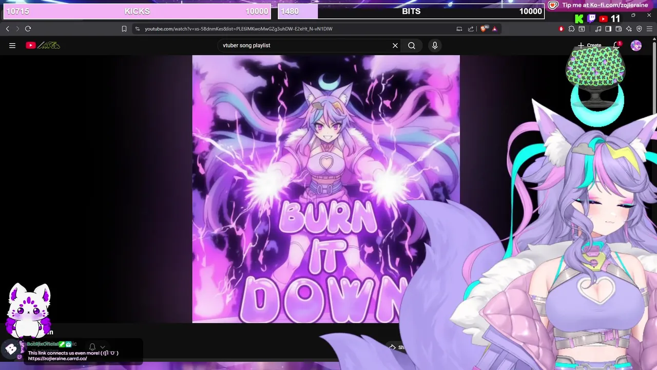Go to YouTube home via logo
Viewport: 657px width, 370px height.
pyautogui.click(x=43, y=45)
